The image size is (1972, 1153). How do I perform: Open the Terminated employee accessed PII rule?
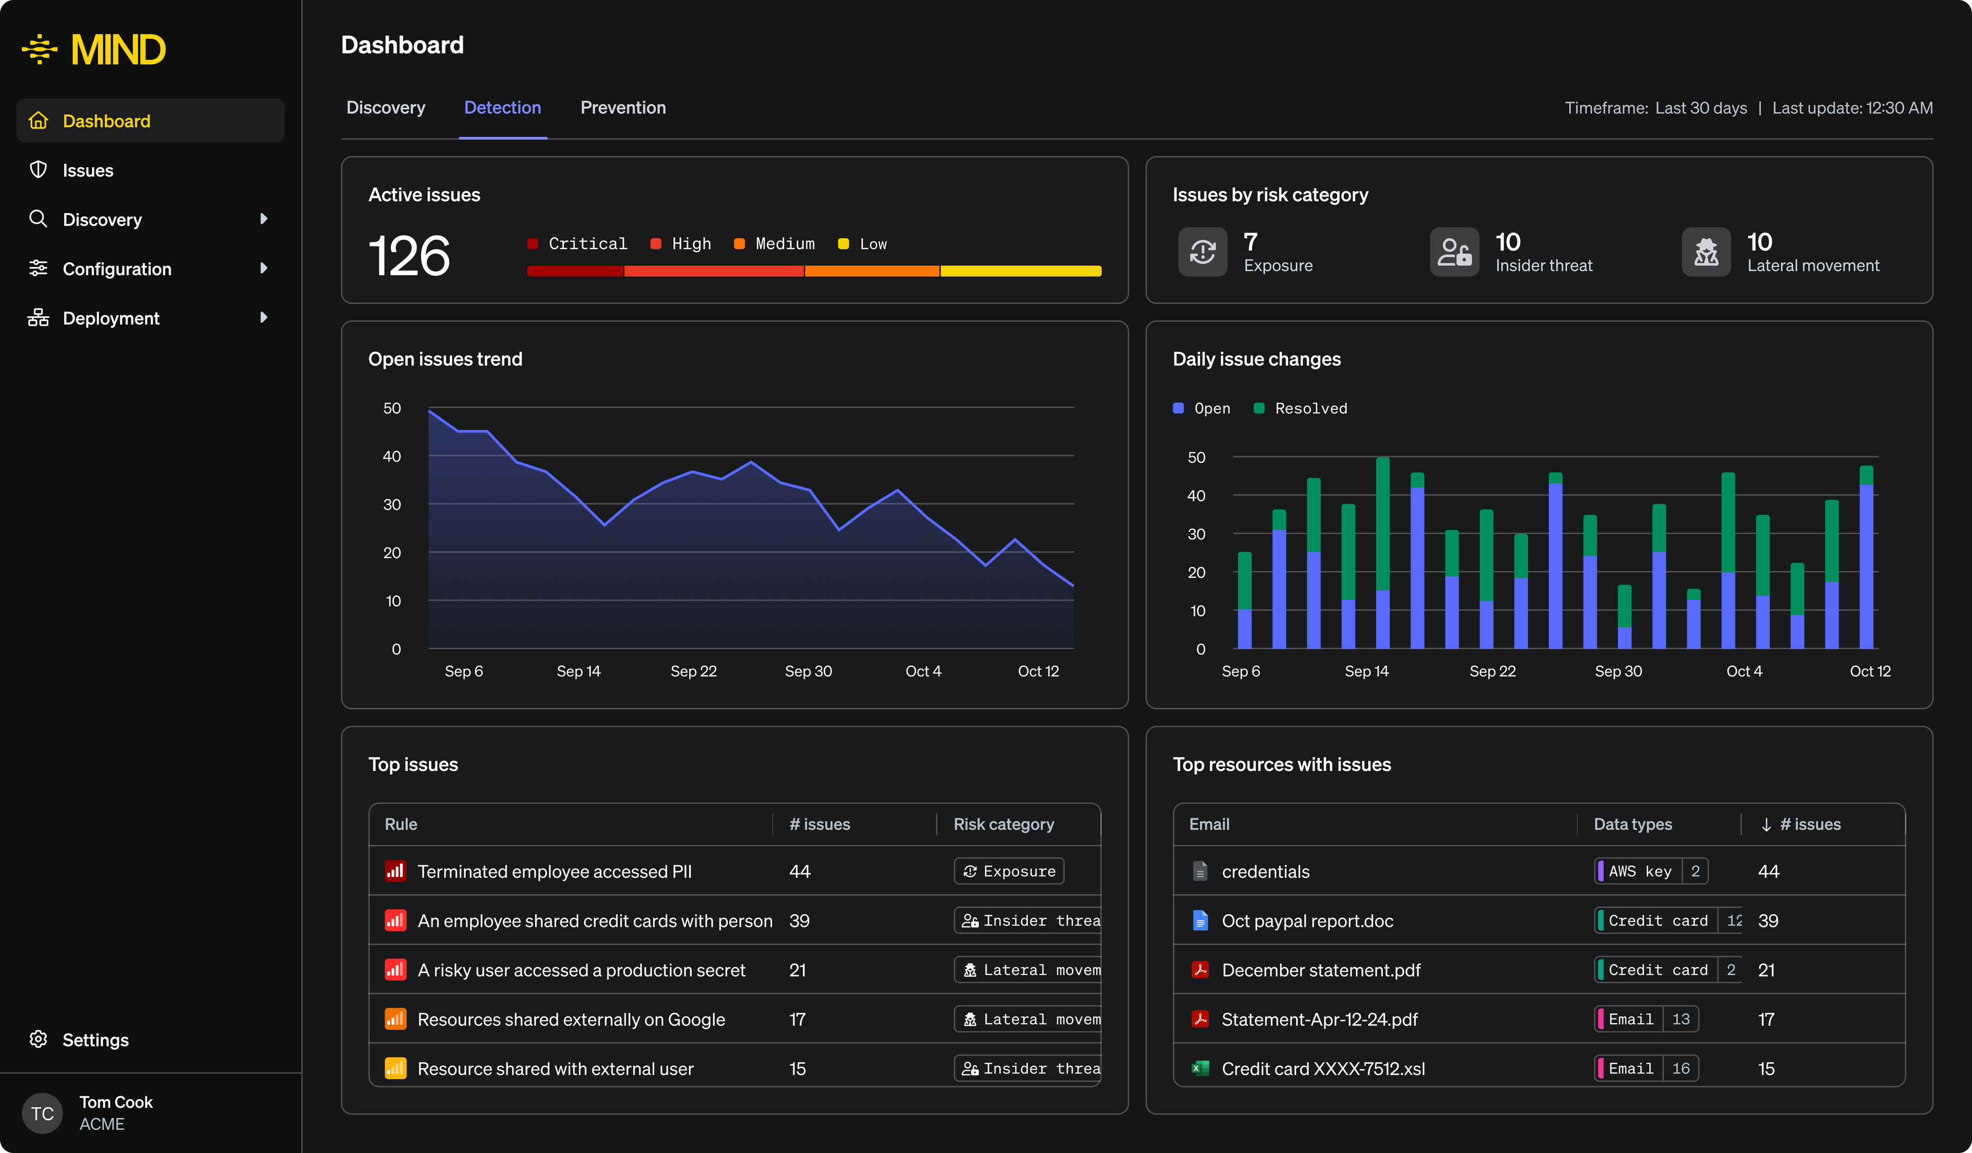click(x=554, y=871)
